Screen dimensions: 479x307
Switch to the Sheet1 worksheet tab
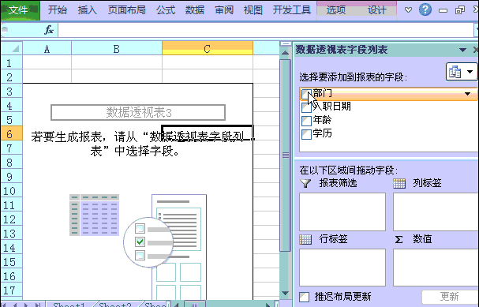[69, 305]
